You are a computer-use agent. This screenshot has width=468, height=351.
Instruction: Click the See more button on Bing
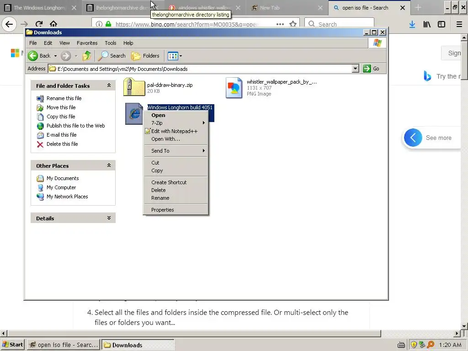tap(432, 138)
